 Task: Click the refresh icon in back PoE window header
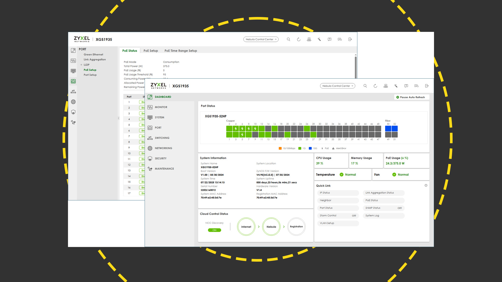pos(299,39)
